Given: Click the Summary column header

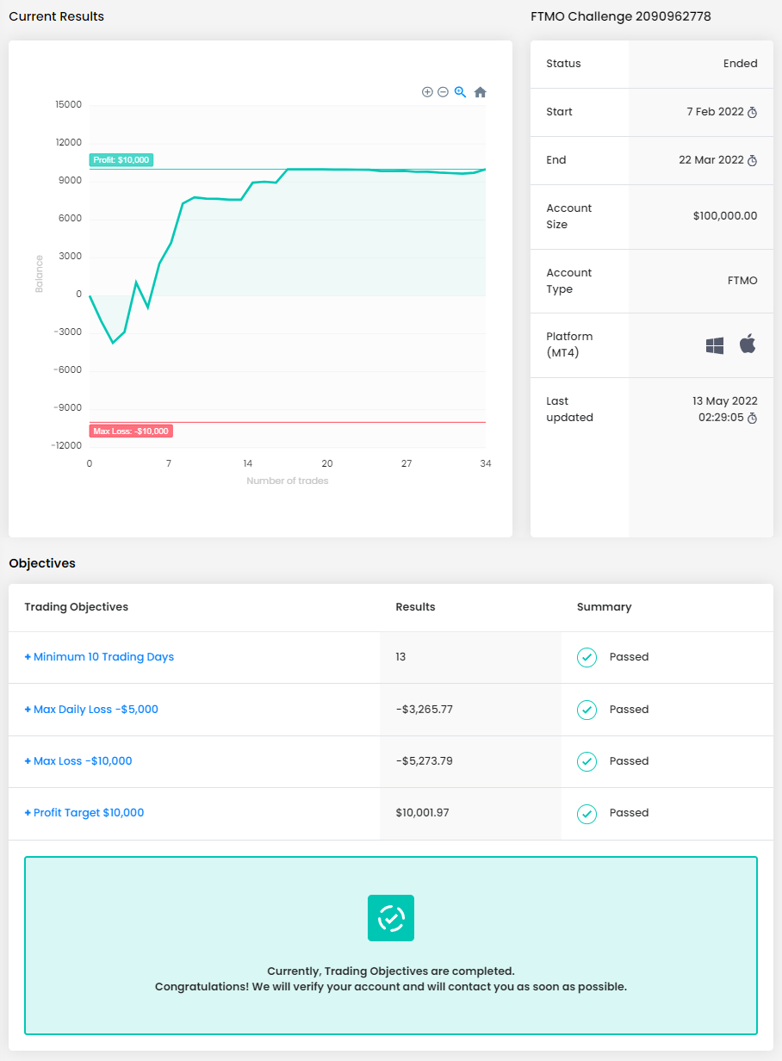Looking at the screenshot, I should (x=604, y=607).
